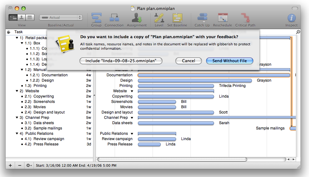The image size is (309, 177).
Task: Collapse the 3) Channel Prep group
Action: pyautogui.click(x=17, y=117)
